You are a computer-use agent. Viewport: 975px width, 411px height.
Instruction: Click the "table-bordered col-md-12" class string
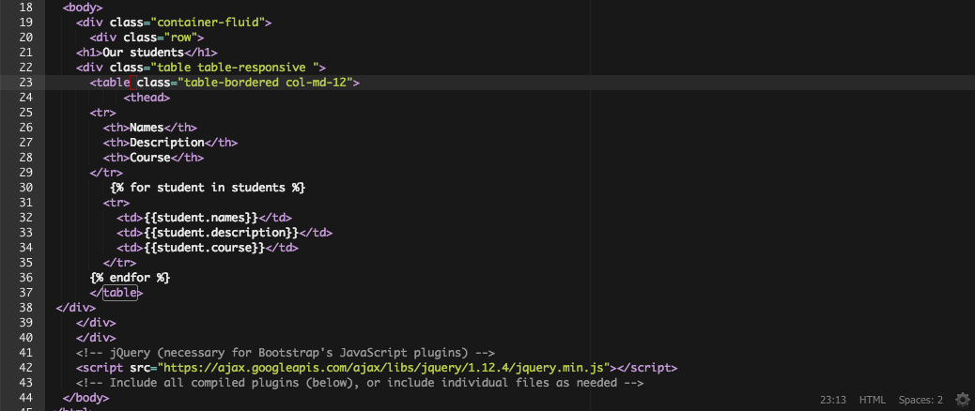[x=265, y=83]
